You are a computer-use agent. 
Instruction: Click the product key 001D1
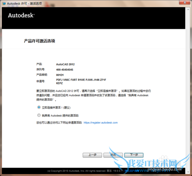[60, 75]
